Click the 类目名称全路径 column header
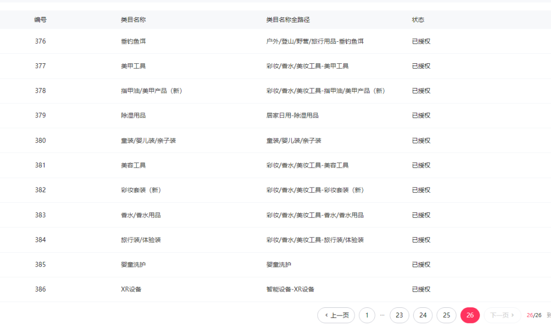 (288, 20)
